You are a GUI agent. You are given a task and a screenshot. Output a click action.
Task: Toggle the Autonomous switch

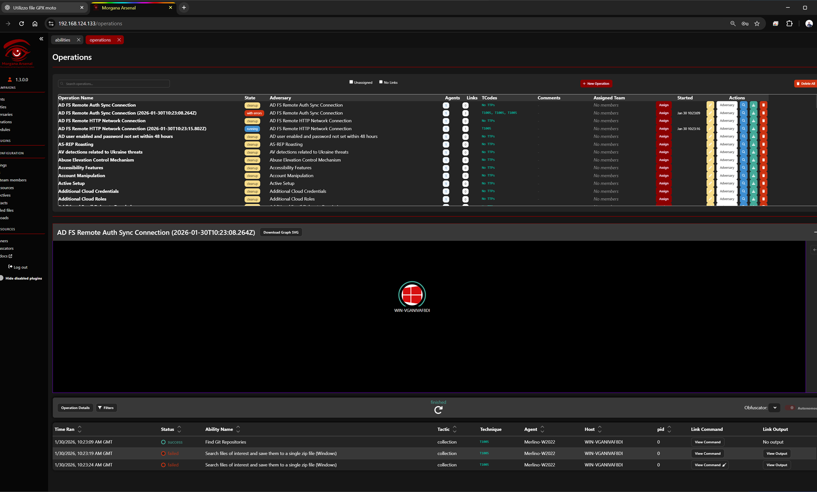[x=791, y=408]
